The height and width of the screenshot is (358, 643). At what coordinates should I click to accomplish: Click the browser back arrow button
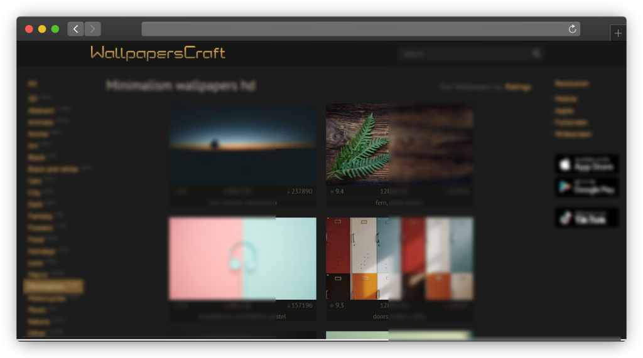tap(75, 29)
